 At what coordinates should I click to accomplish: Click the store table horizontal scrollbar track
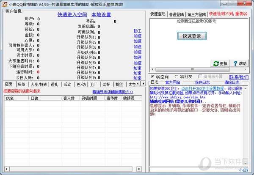pyautogui.click(x=71, y=169)
